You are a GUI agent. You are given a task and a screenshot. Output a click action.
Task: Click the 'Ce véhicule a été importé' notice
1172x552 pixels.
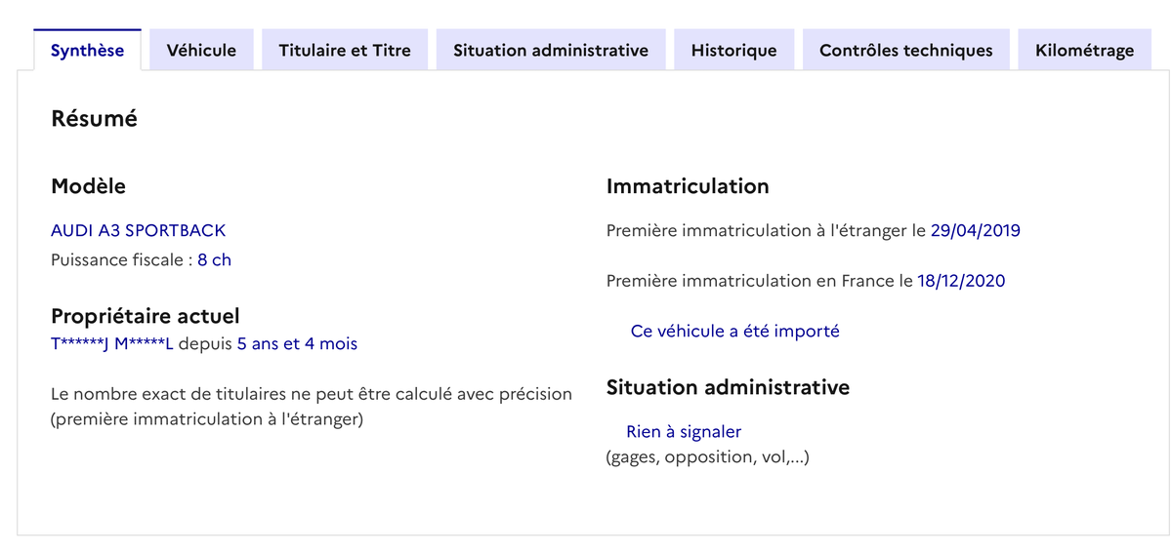click(734, 332)
